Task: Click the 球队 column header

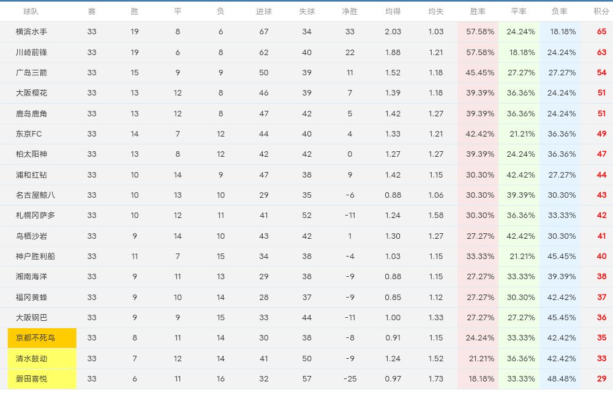Action: pos(31,12)
